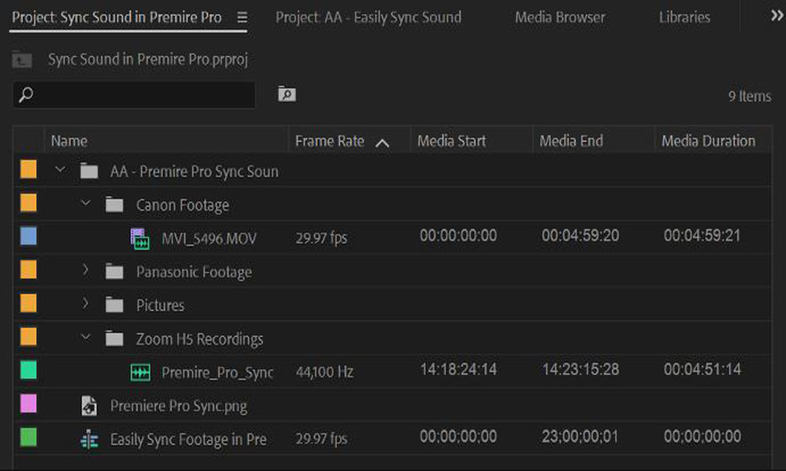The width and height of the screenshot is (786, 471).
Task: Sort by the Media Duration column header
Action: [708, 141]
